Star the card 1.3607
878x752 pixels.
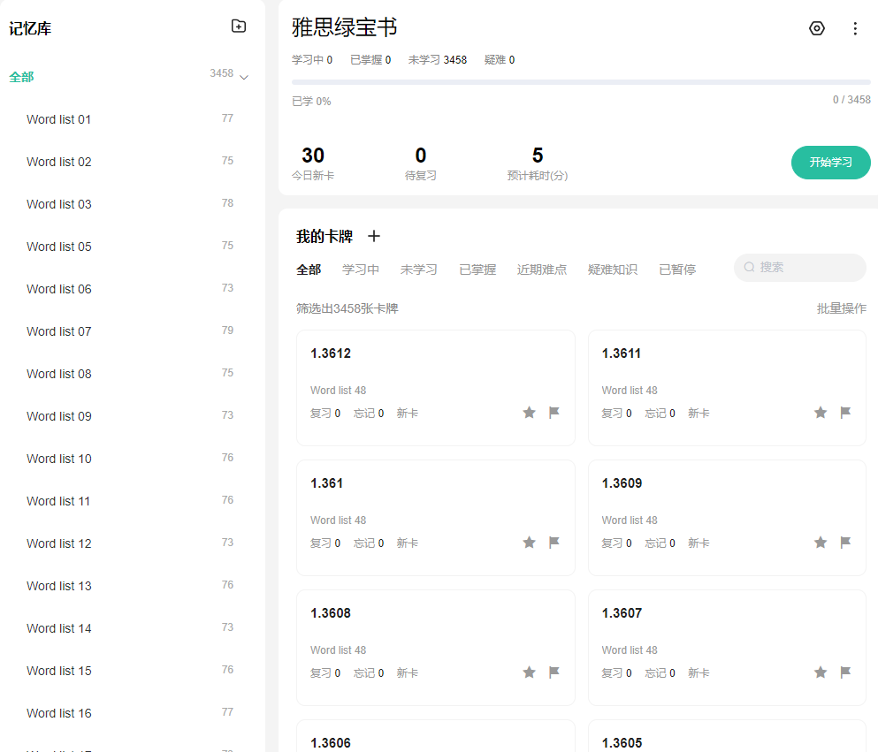click(821, 672)
